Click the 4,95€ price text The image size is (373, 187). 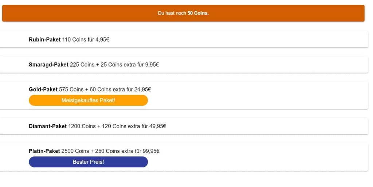[x=102, y=39]
